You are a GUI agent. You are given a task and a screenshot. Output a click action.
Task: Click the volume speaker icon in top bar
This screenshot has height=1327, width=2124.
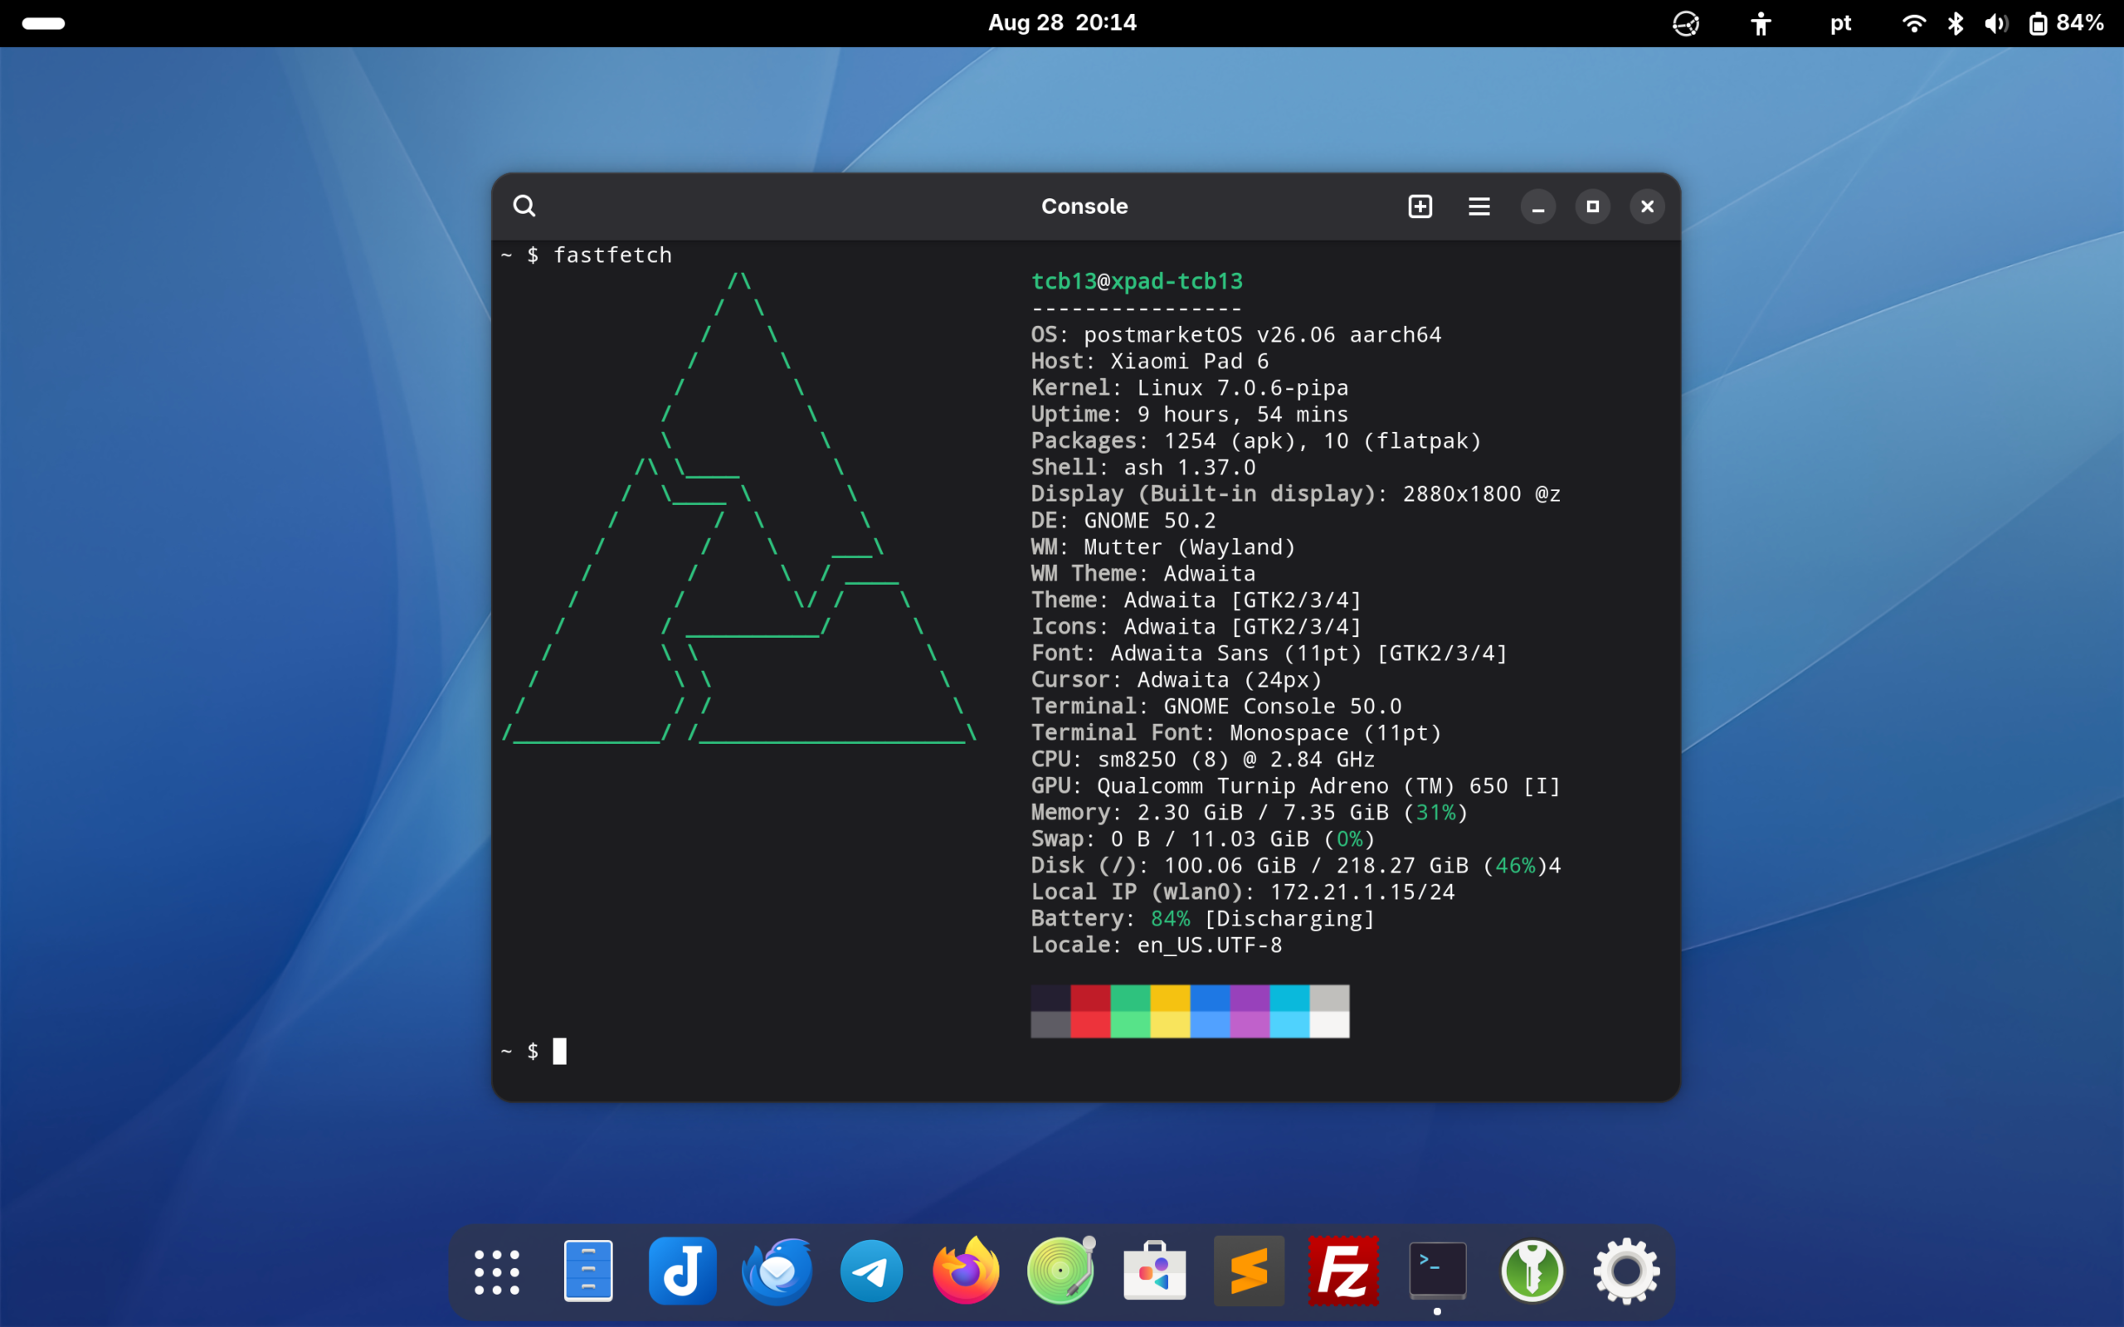[x=1996, y=24]
